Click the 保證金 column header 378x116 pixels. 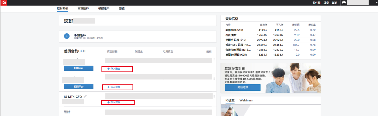139,51
